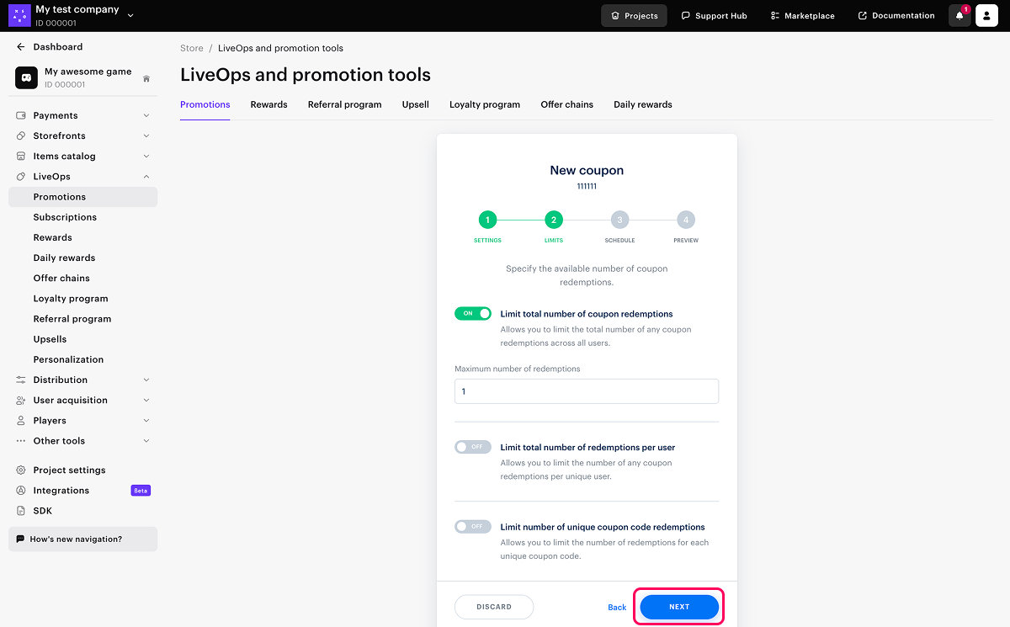Click the Maximum number of redemptions field
The width and height of the screenshot is (1010, 627).
tap(586, 391)
